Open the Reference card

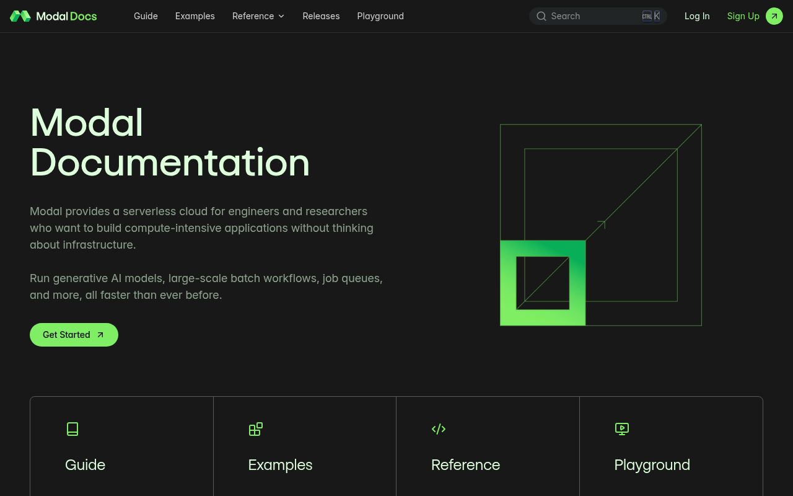pyautogui.click(x=488, y=446)
